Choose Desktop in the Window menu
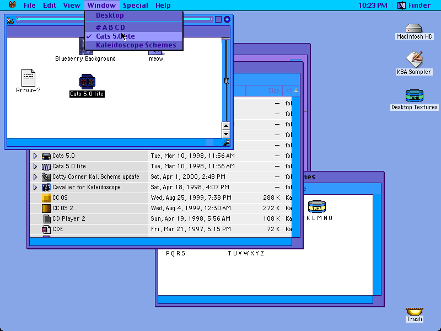 (x=134, y=15)
